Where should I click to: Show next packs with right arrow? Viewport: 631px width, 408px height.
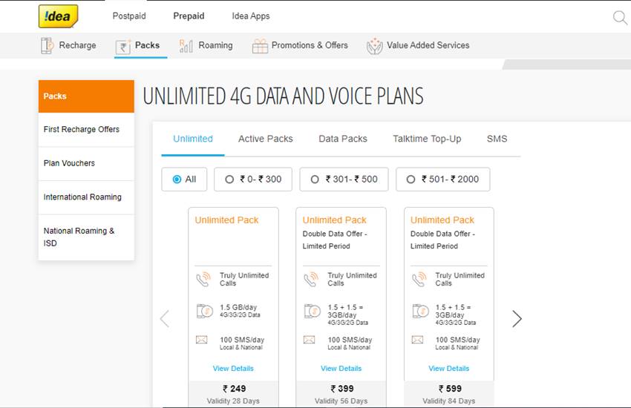(517, 319)
